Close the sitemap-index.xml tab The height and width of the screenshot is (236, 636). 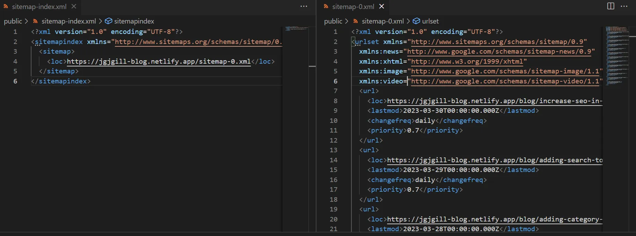73,6
